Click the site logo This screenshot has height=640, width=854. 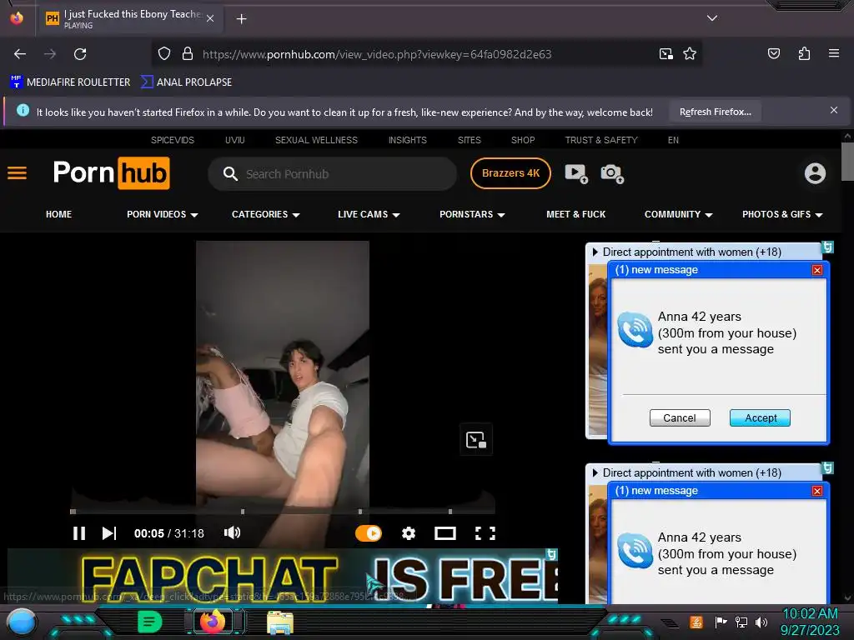tap(112, 173)
